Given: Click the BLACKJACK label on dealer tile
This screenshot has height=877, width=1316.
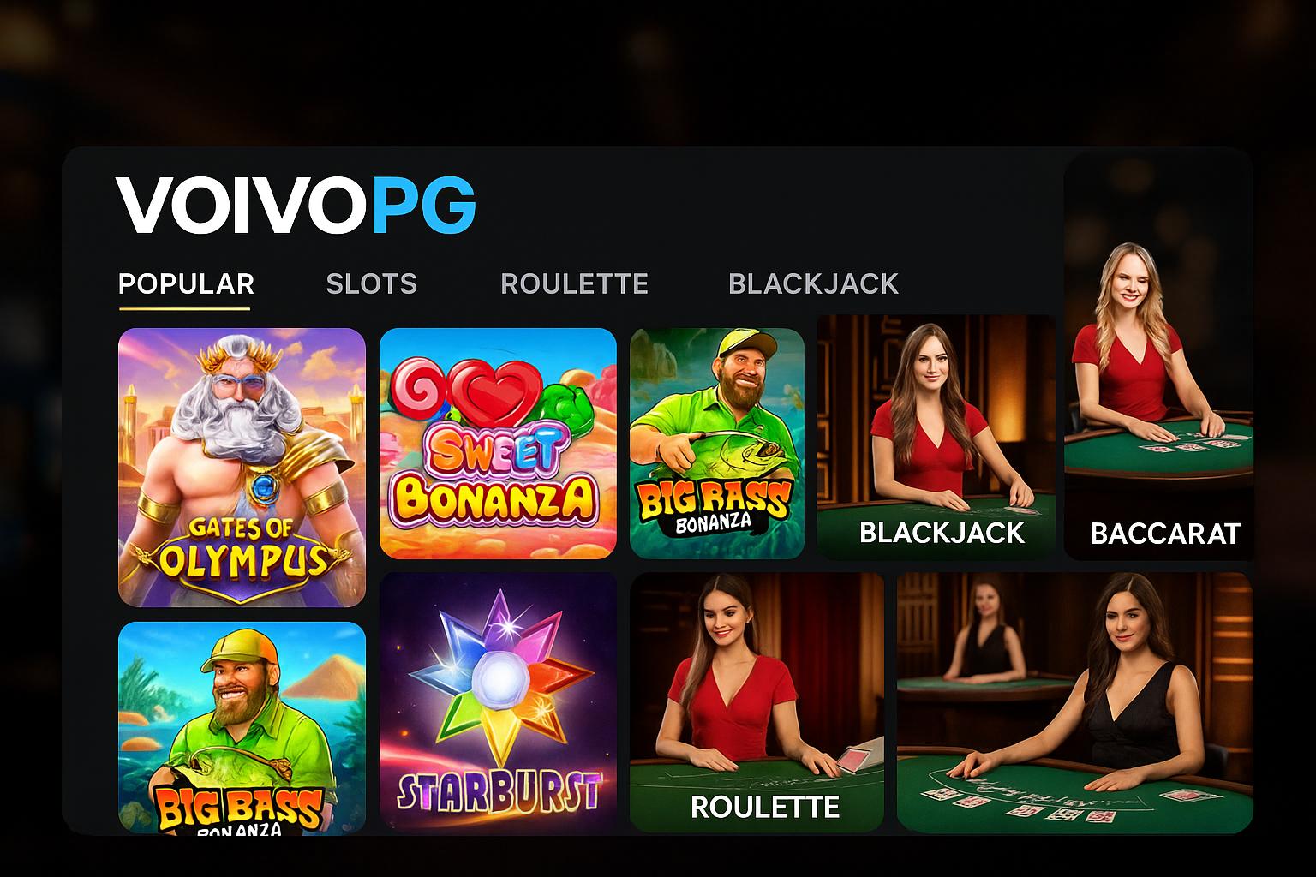Looking at the screenshot, I should point(942,533).
